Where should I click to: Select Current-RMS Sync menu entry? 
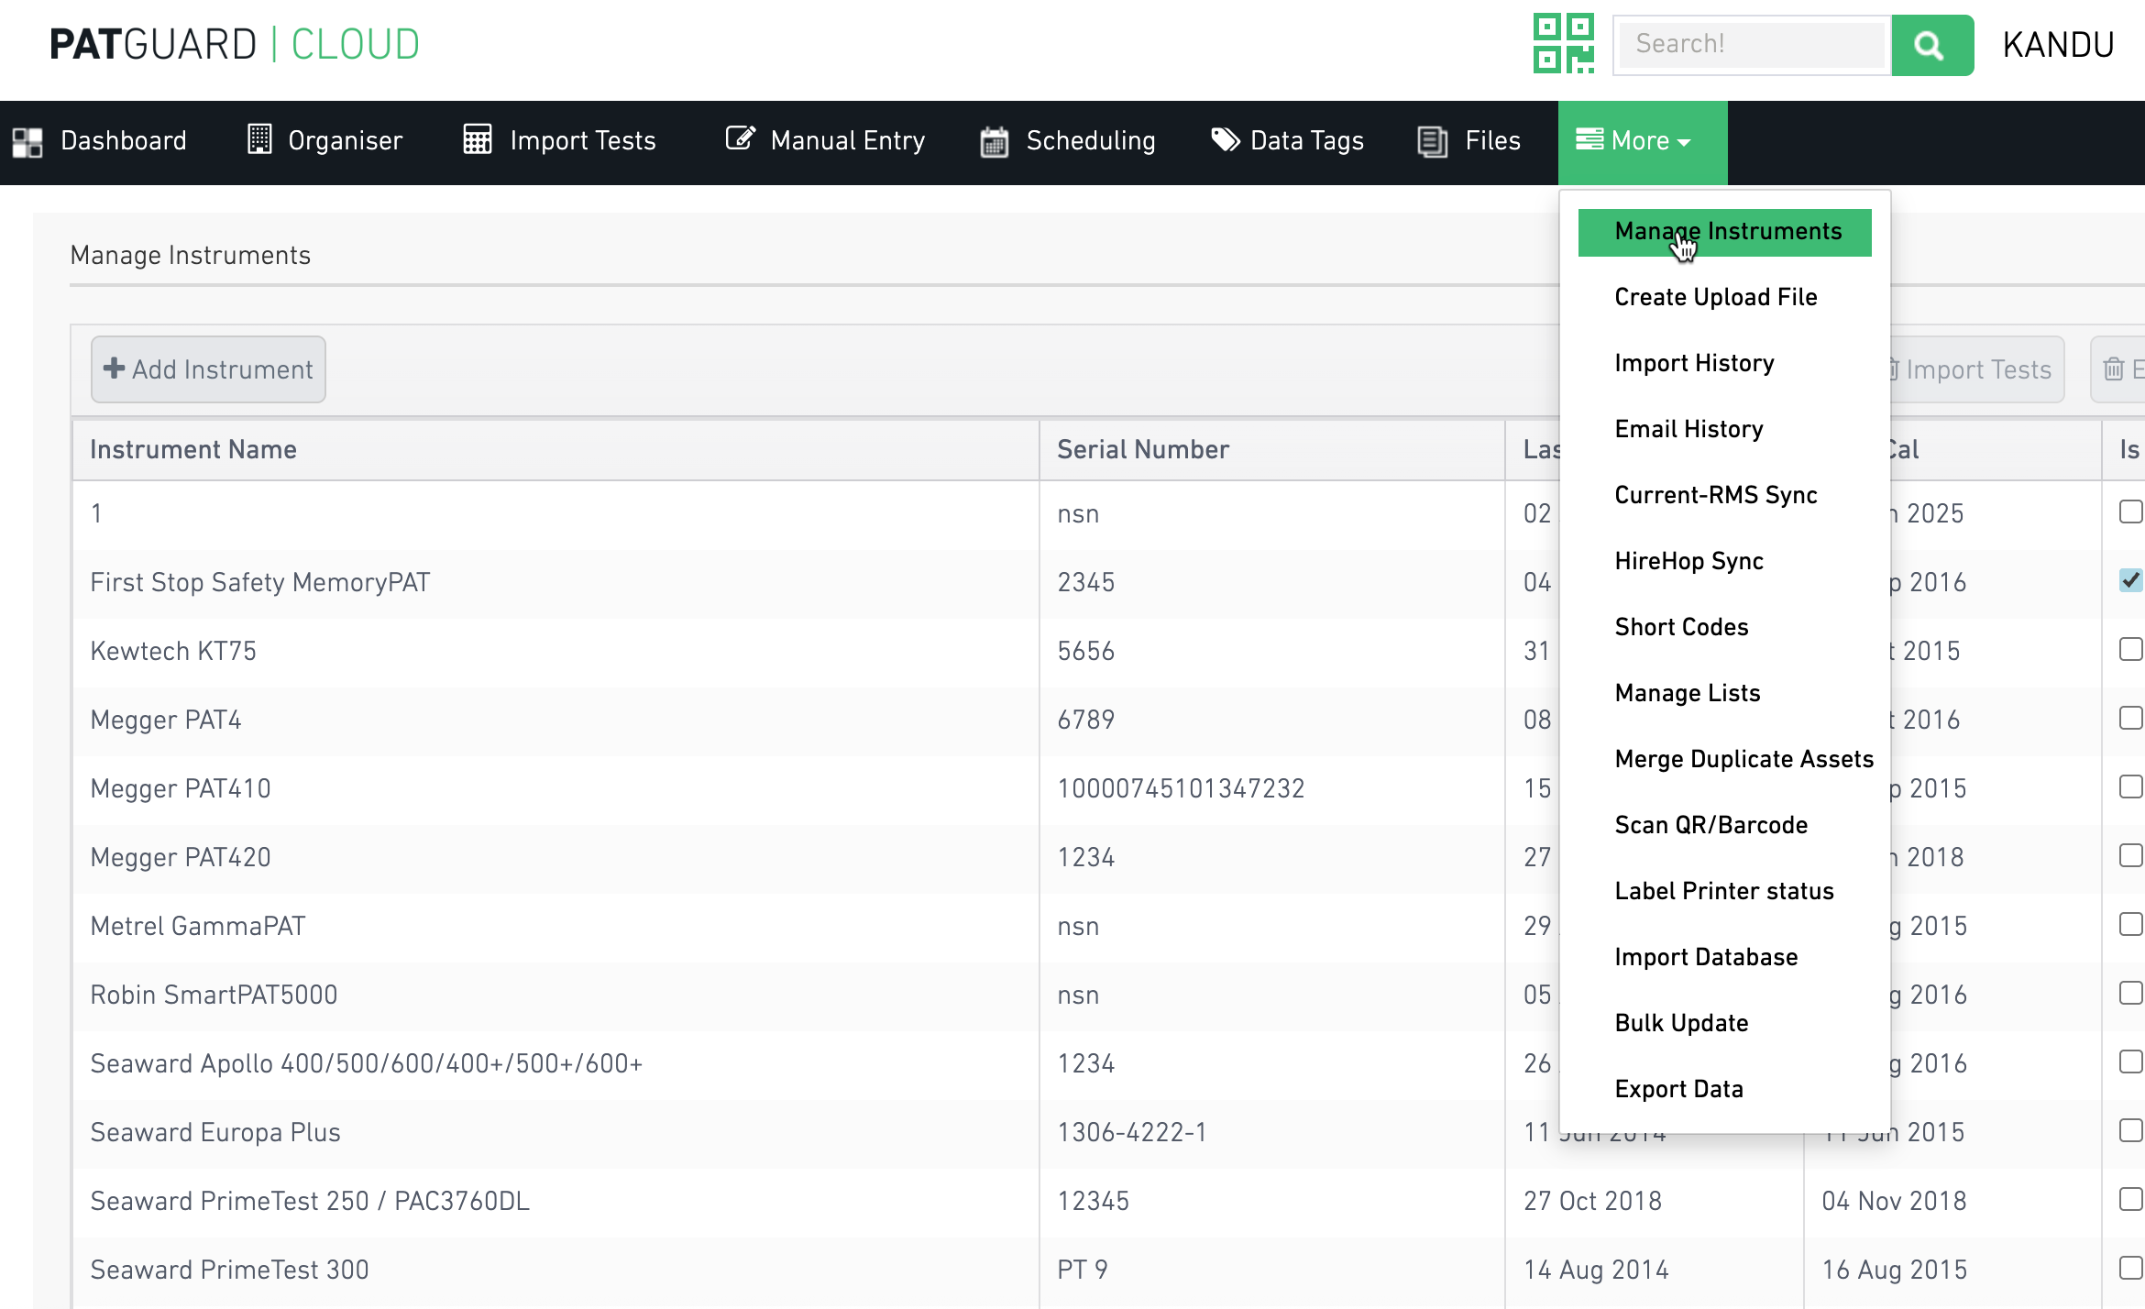[x=1715, y=495]
